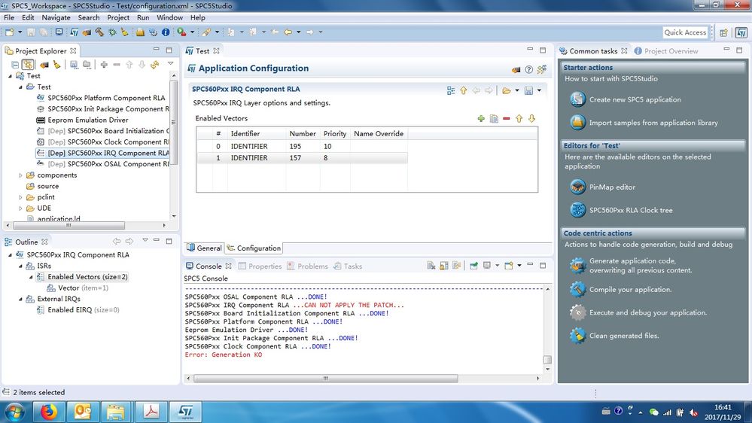Collapse the ISRs node in Outline
Viewport: 752px width, 423px height.
20,266
